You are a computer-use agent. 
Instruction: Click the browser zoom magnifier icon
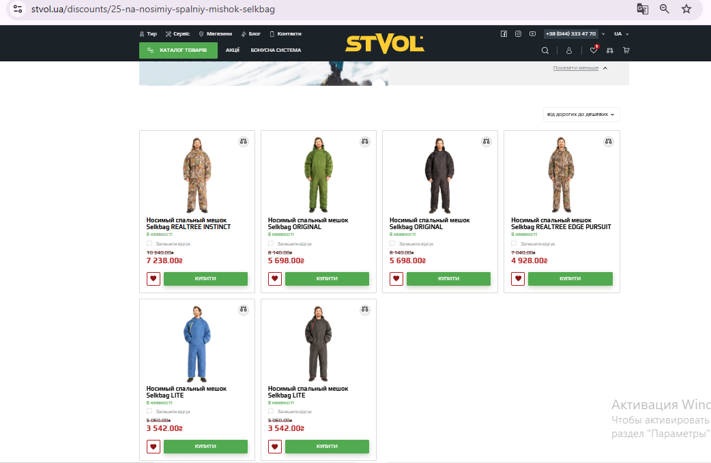pos(665,9)
